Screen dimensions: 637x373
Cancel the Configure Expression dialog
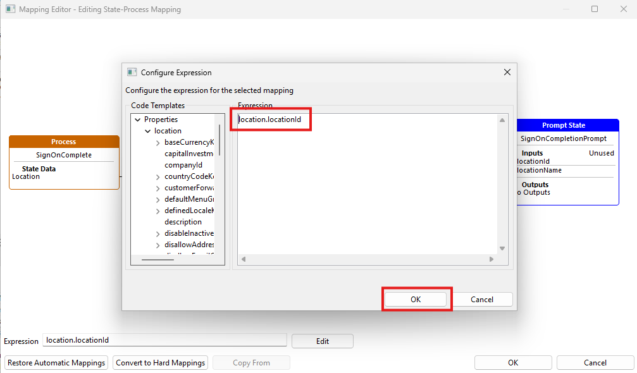[x=482, y=299]
